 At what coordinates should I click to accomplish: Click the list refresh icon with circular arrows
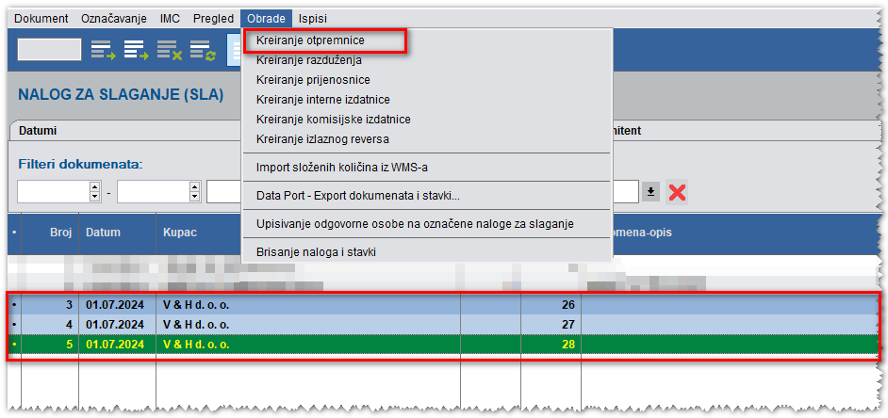coord(202,51)
